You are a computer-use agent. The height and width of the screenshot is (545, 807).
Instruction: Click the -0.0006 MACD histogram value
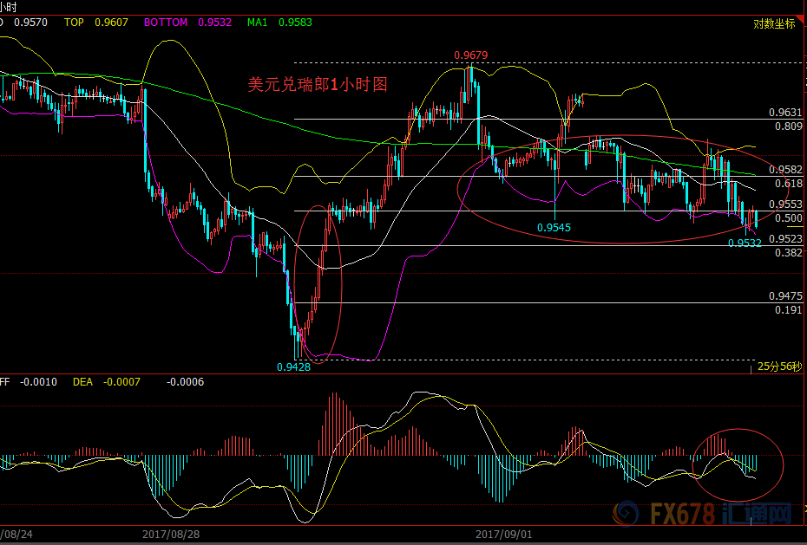(186, 382)
